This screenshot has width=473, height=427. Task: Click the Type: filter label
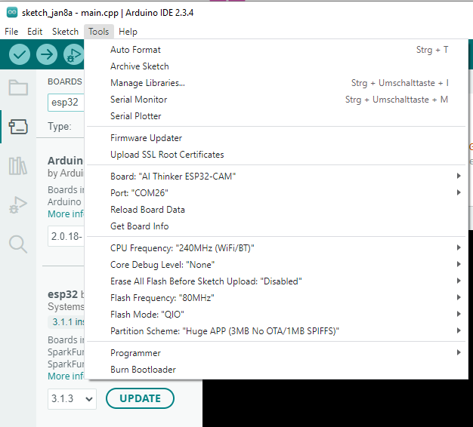pyautogui.click(x=60, y=126)
